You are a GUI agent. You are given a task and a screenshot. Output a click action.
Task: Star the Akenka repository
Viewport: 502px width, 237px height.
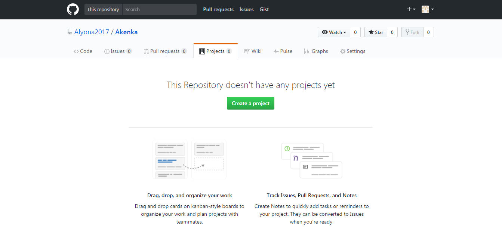[x=376, y=32]
